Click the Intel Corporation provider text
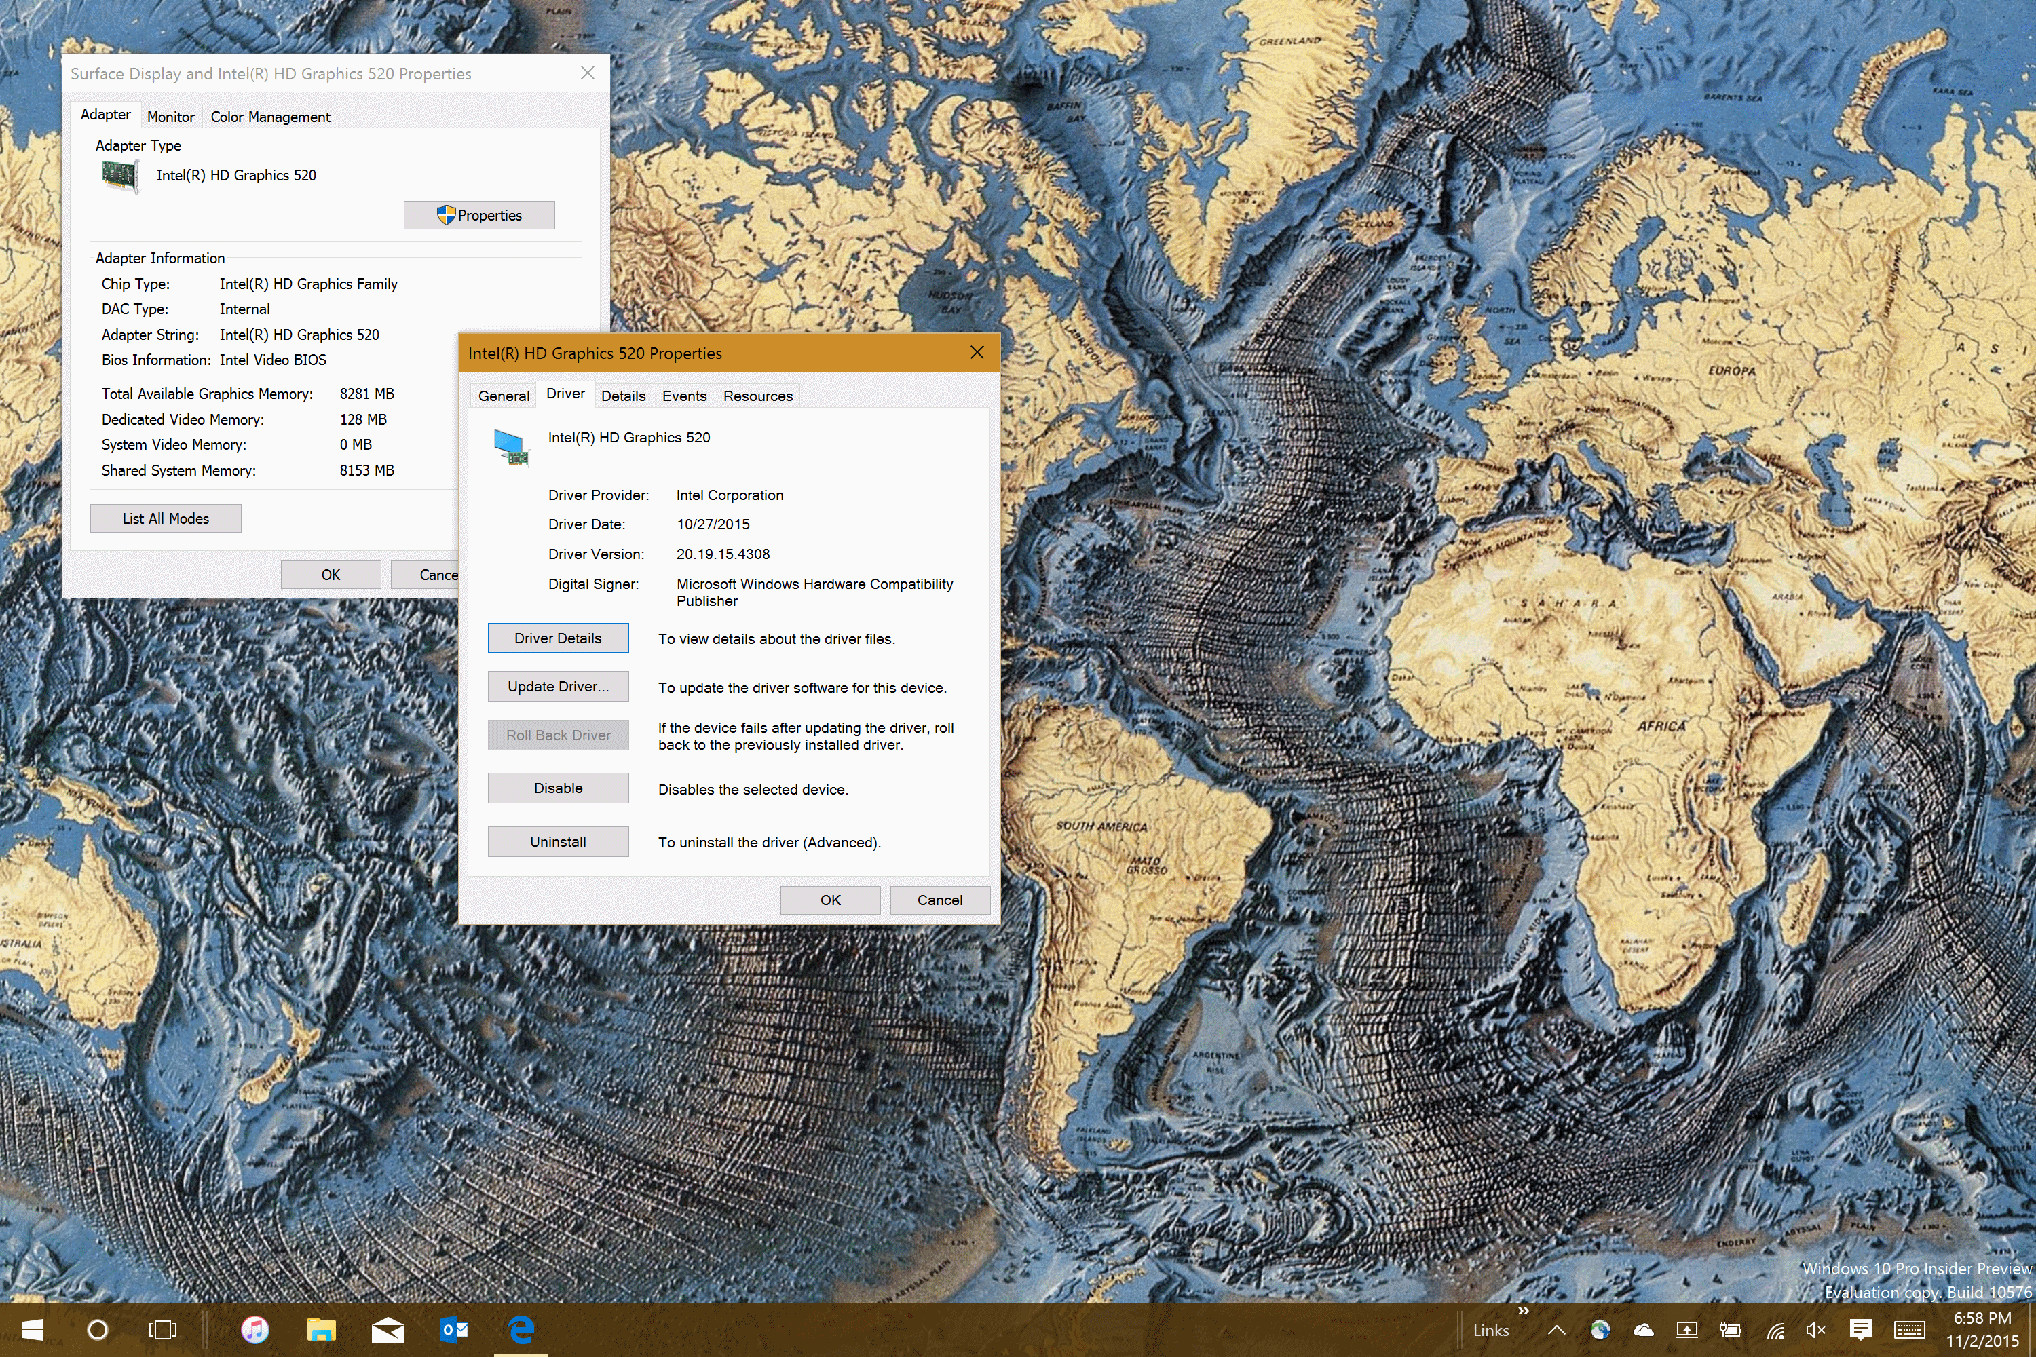 [x=730, y=495]
